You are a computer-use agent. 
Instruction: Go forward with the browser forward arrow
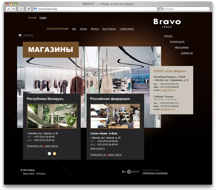(14, 9)
